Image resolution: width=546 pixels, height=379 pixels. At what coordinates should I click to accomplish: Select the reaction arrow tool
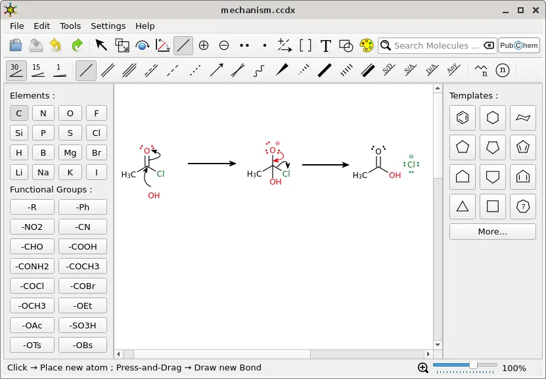(x=285, y=45)
